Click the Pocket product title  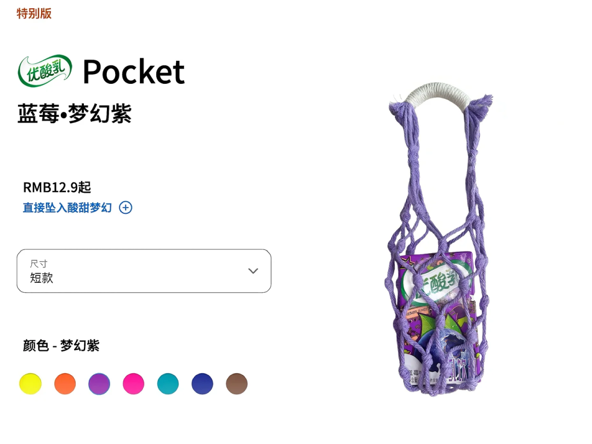click(134, 71)
